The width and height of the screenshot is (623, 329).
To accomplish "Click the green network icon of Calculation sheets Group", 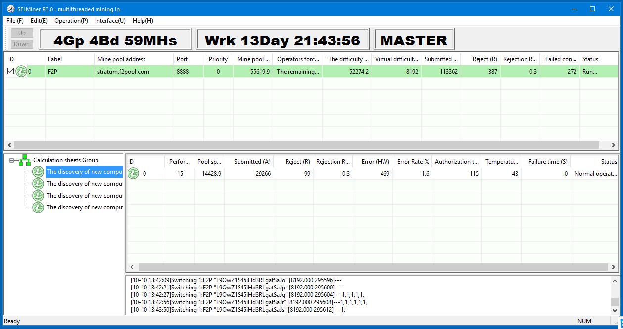I will click(25, 160).
